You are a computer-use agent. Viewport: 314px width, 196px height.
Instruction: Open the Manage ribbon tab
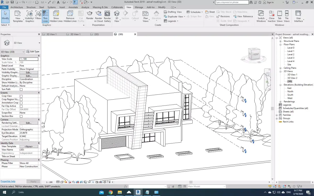139,7
